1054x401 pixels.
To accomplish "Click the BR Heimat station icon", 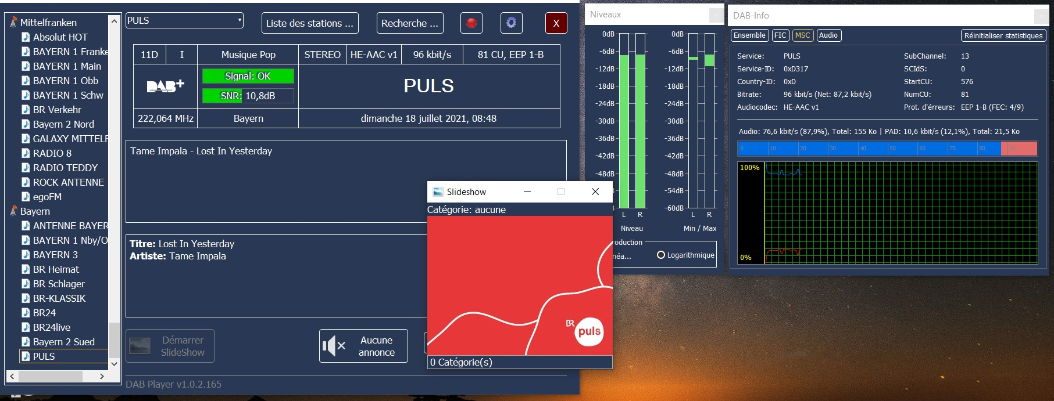I will [26, 269].
